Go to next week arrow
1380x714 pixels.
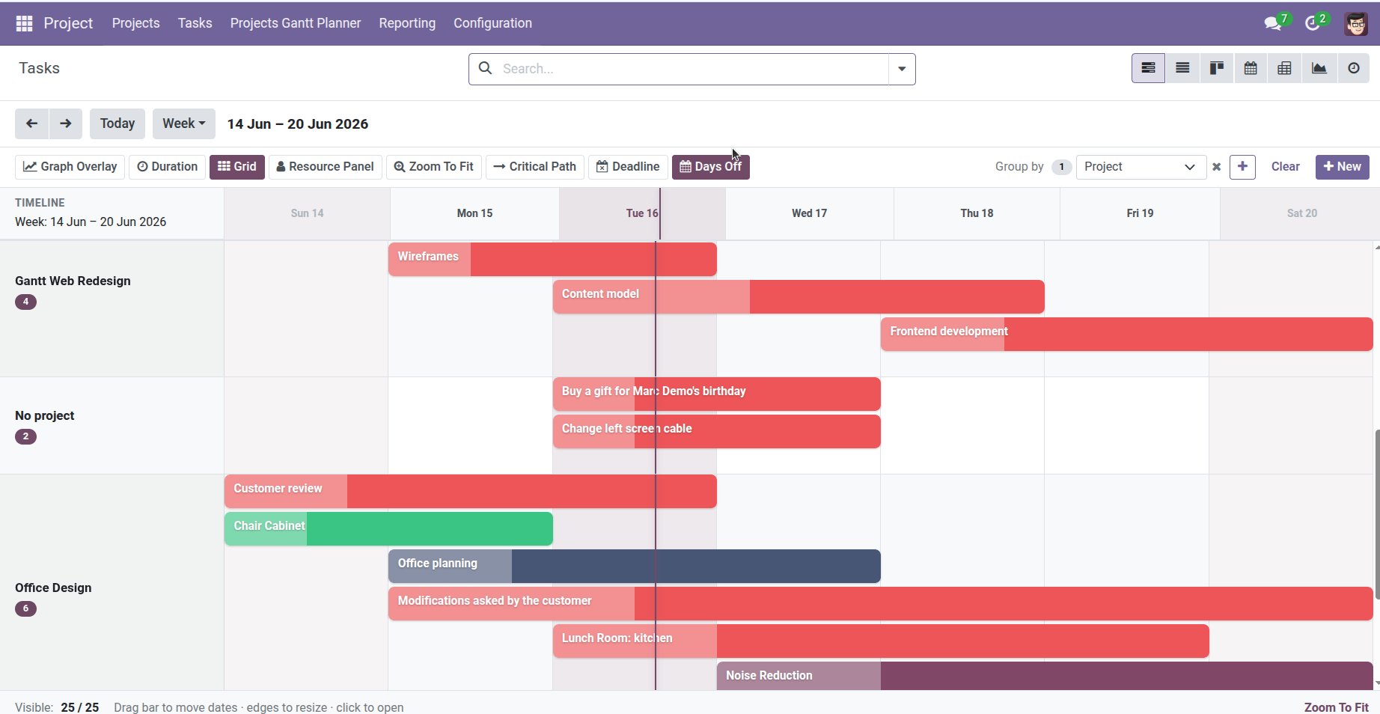click(x=66, y=123)
